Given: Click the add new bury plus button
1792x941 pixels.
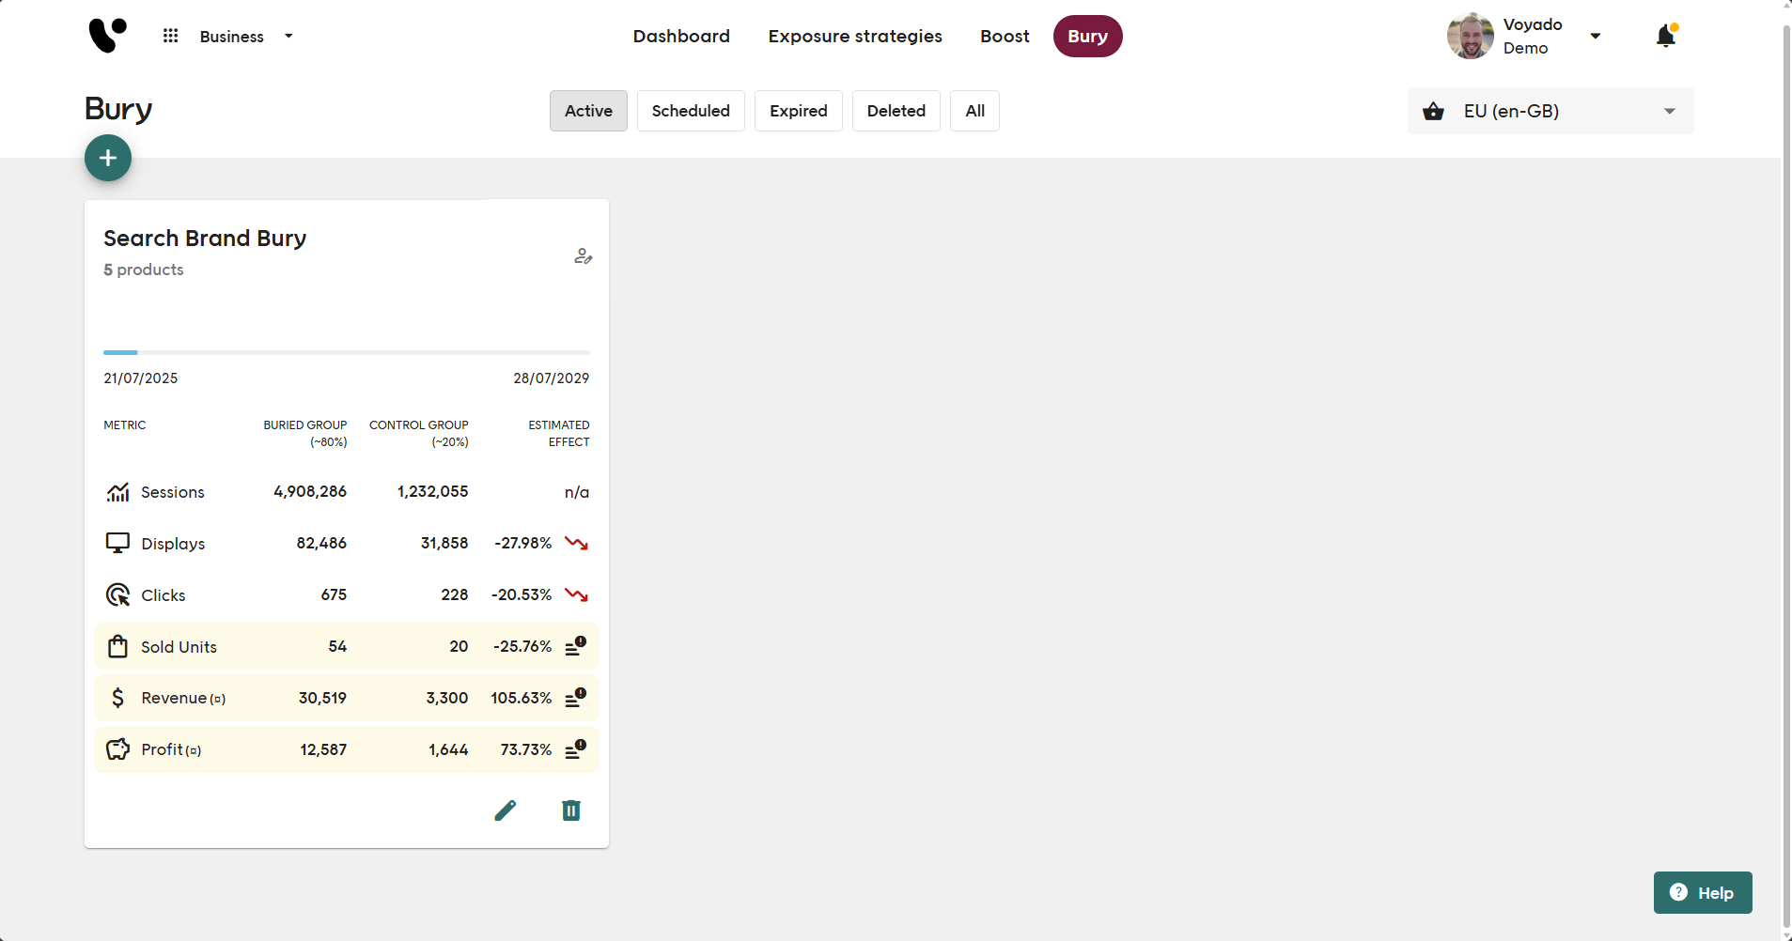Looking at the screenshot, I should click(108, 158).
